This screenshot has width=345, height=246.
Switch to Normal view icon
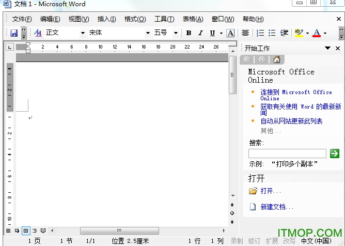pos(8,231)
